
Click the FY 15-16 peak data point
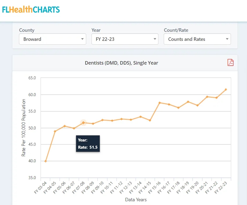click(x=159, y=102)
